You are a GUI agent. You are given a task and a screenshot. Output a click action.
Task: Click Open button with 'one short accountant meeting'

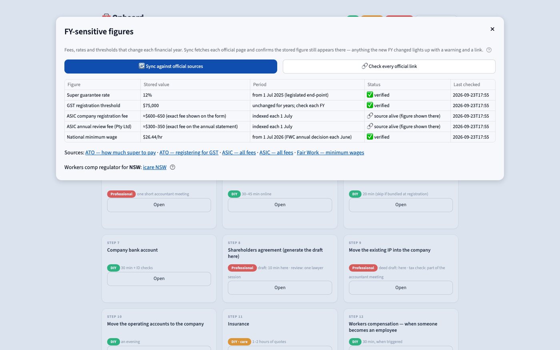pyautogui.click(x=159, y=205)
